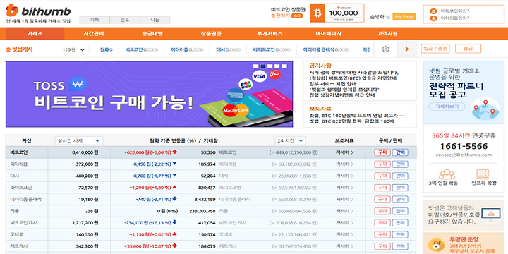Viewport: 508px width, 254px height.
Task: Open the 송금대행 menu
Action: (x=152, y=34)
